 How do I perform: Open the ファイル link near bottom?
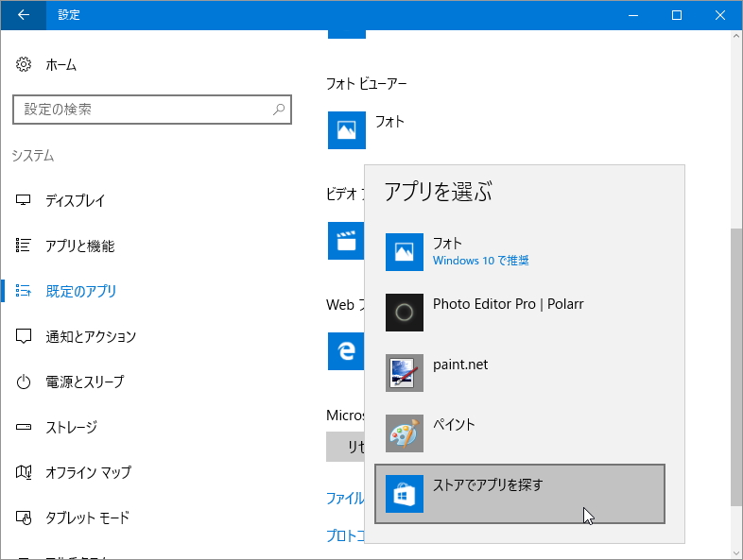pyautogui.click(x=345, y=498)
